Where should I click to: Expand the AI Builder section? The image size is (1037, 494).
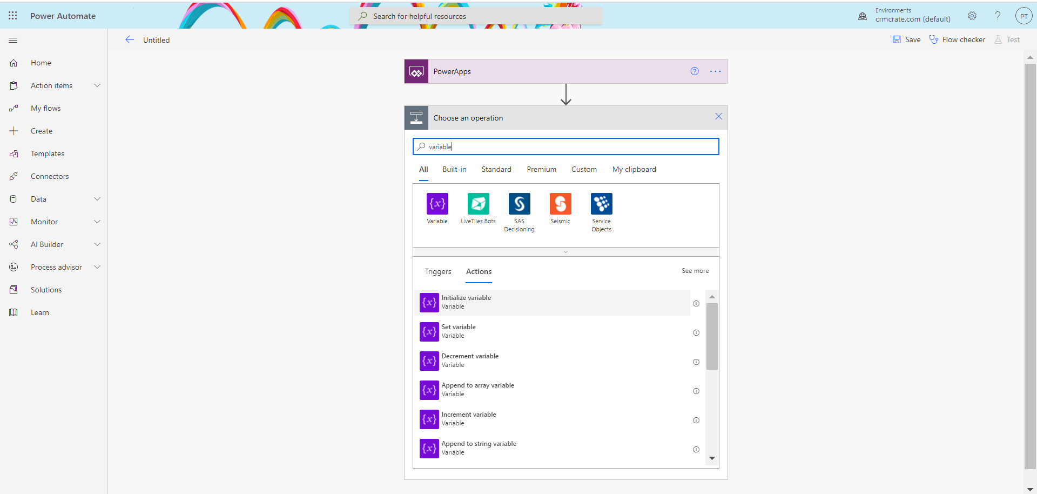(x=97, y=244)
